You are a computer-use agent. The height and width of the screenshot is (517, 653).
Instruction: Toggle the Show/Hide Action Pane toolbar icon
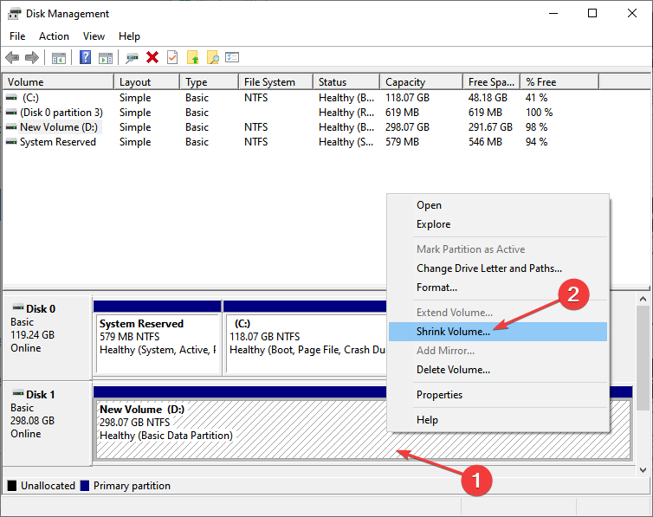click(x=106, y=58)
